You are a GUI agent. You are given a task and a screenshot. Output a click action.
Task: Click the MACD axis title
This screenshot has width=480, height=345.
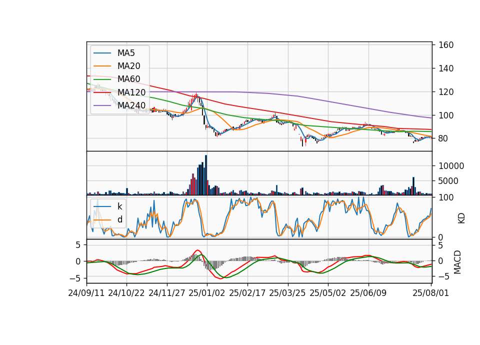coord(457,262)
